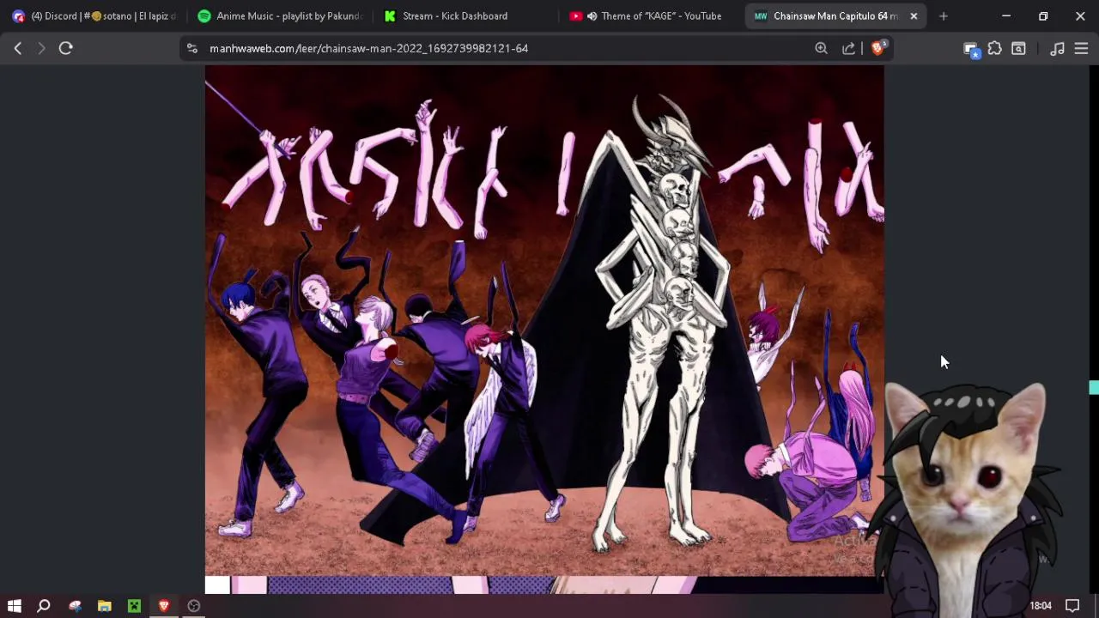Open the zoom magnifier in address bar

click(821, 48)
